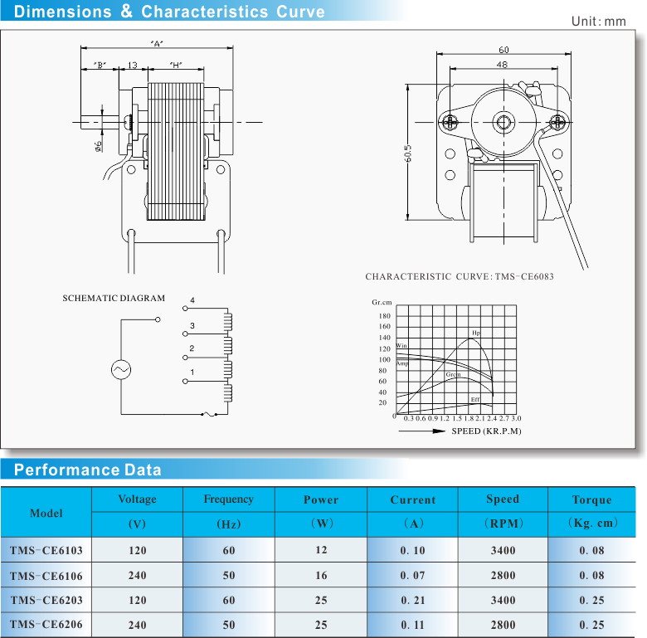Click the motor shaft center in front view
The image size is (647, 638).
point(503,124)
